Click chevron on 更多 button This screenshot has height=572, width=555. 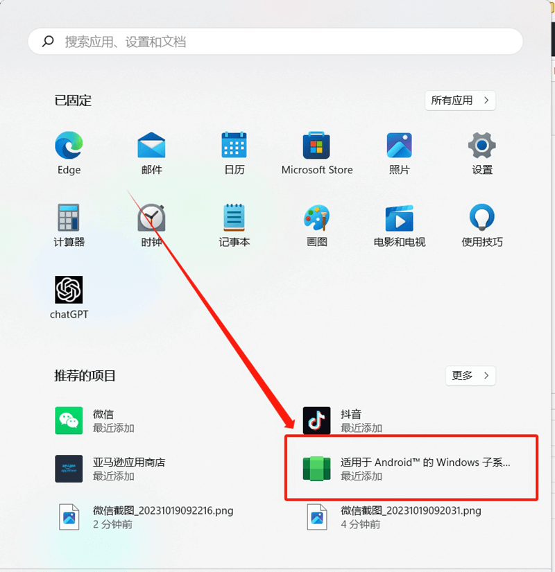tap(486, 376)
